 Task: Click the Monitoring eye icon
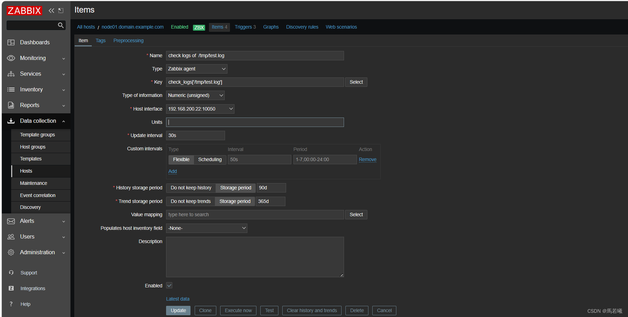pyautogui.click(x=11, y=58)
